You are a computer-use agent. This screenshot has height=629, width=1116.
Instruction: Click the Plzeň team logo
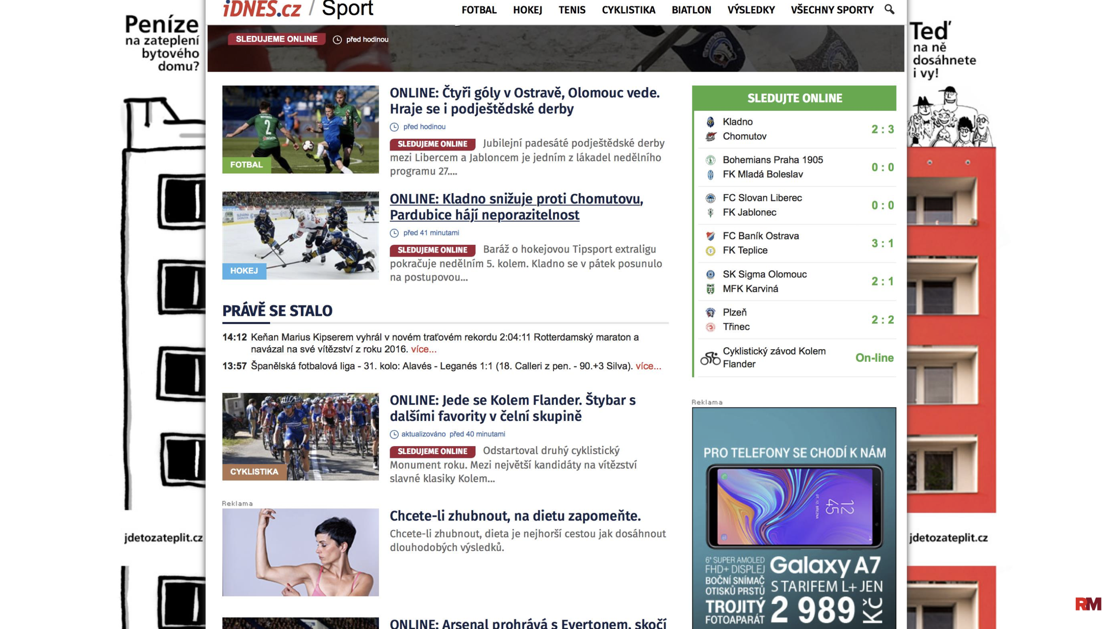[711, 313]
